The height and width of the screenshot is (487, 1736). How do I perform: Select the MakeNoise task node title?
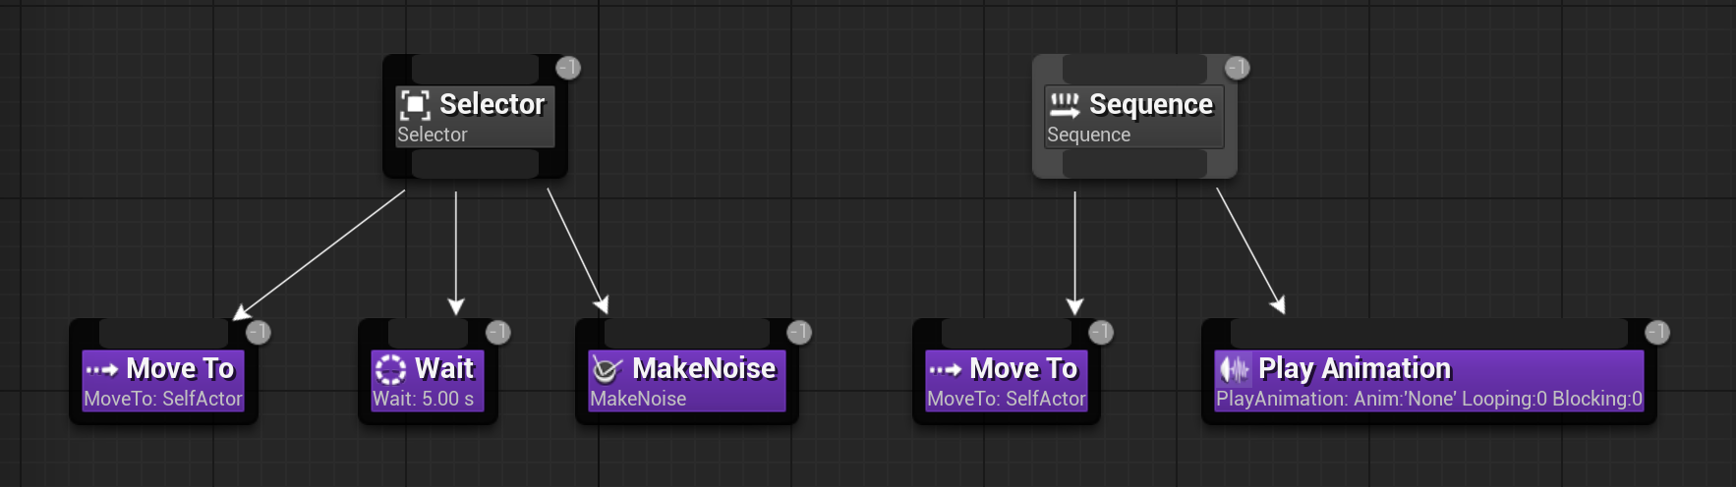704,368
